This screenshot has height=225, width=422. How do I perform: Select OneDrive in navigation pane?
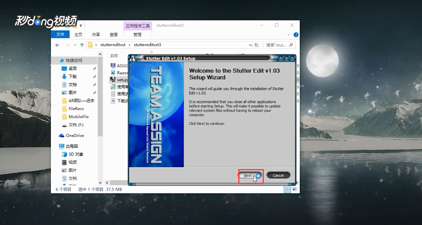tap(75, 136)
